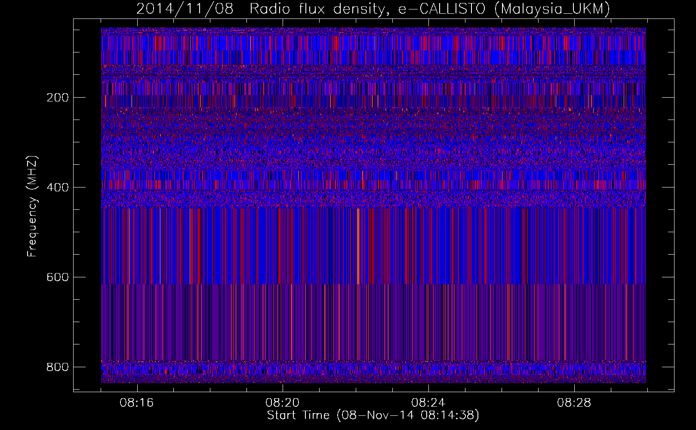
Task: Click the 800 frequency tick label
Action: (x=58, y=367)
